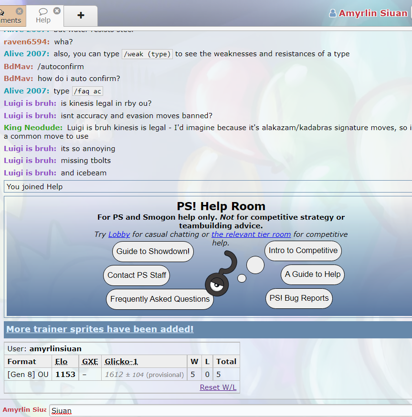The image size is (412, 417).
Task: Click King Neodude's username in chat
Action: click(33, 128)
